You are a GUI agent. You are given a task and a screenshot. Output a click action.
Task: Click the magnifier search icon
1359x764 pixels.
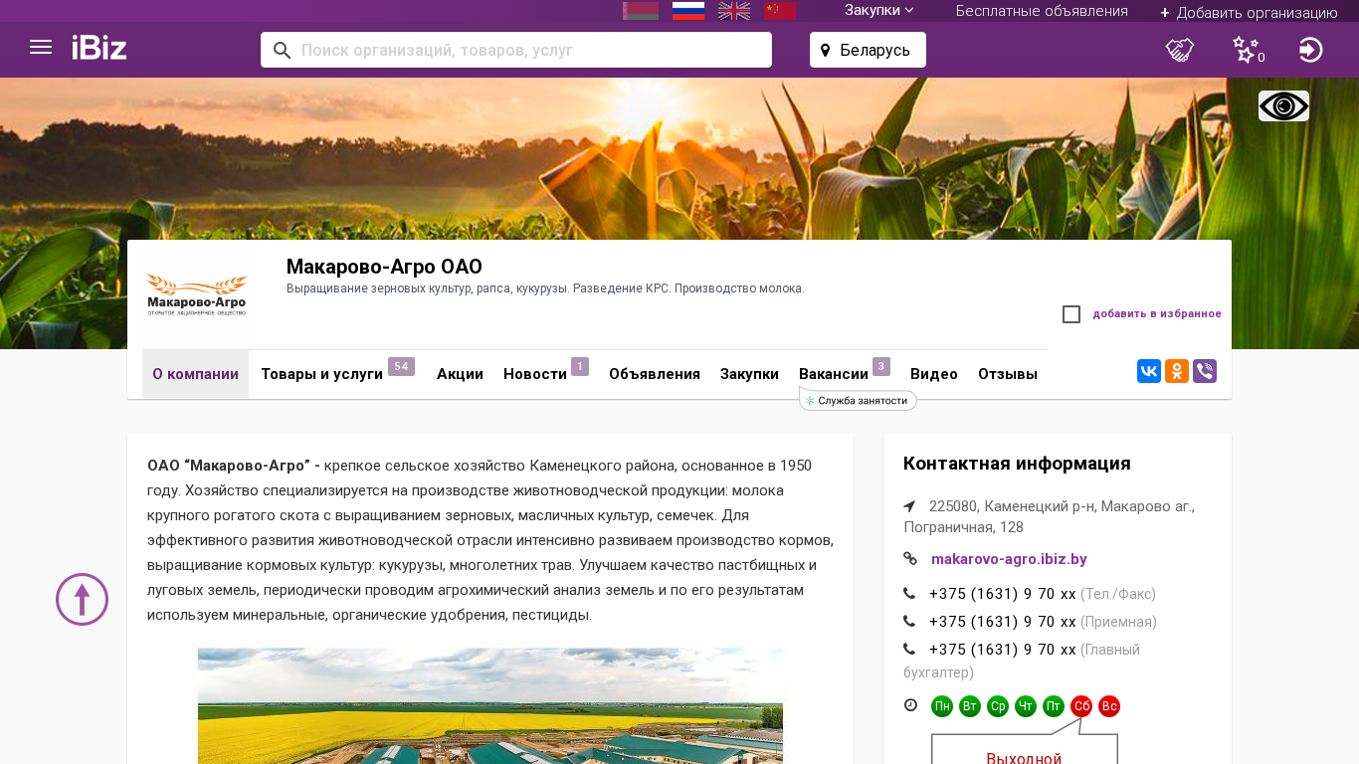[x=282, y=50]
